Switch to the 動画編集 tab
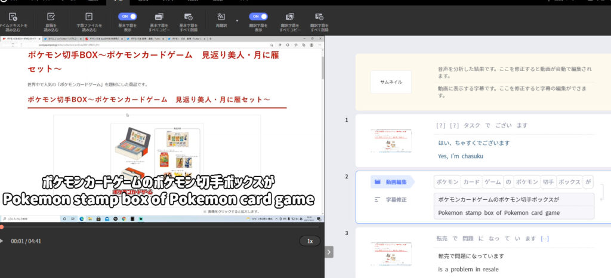This screenshot has height=278, width=611. click(392, 182)
